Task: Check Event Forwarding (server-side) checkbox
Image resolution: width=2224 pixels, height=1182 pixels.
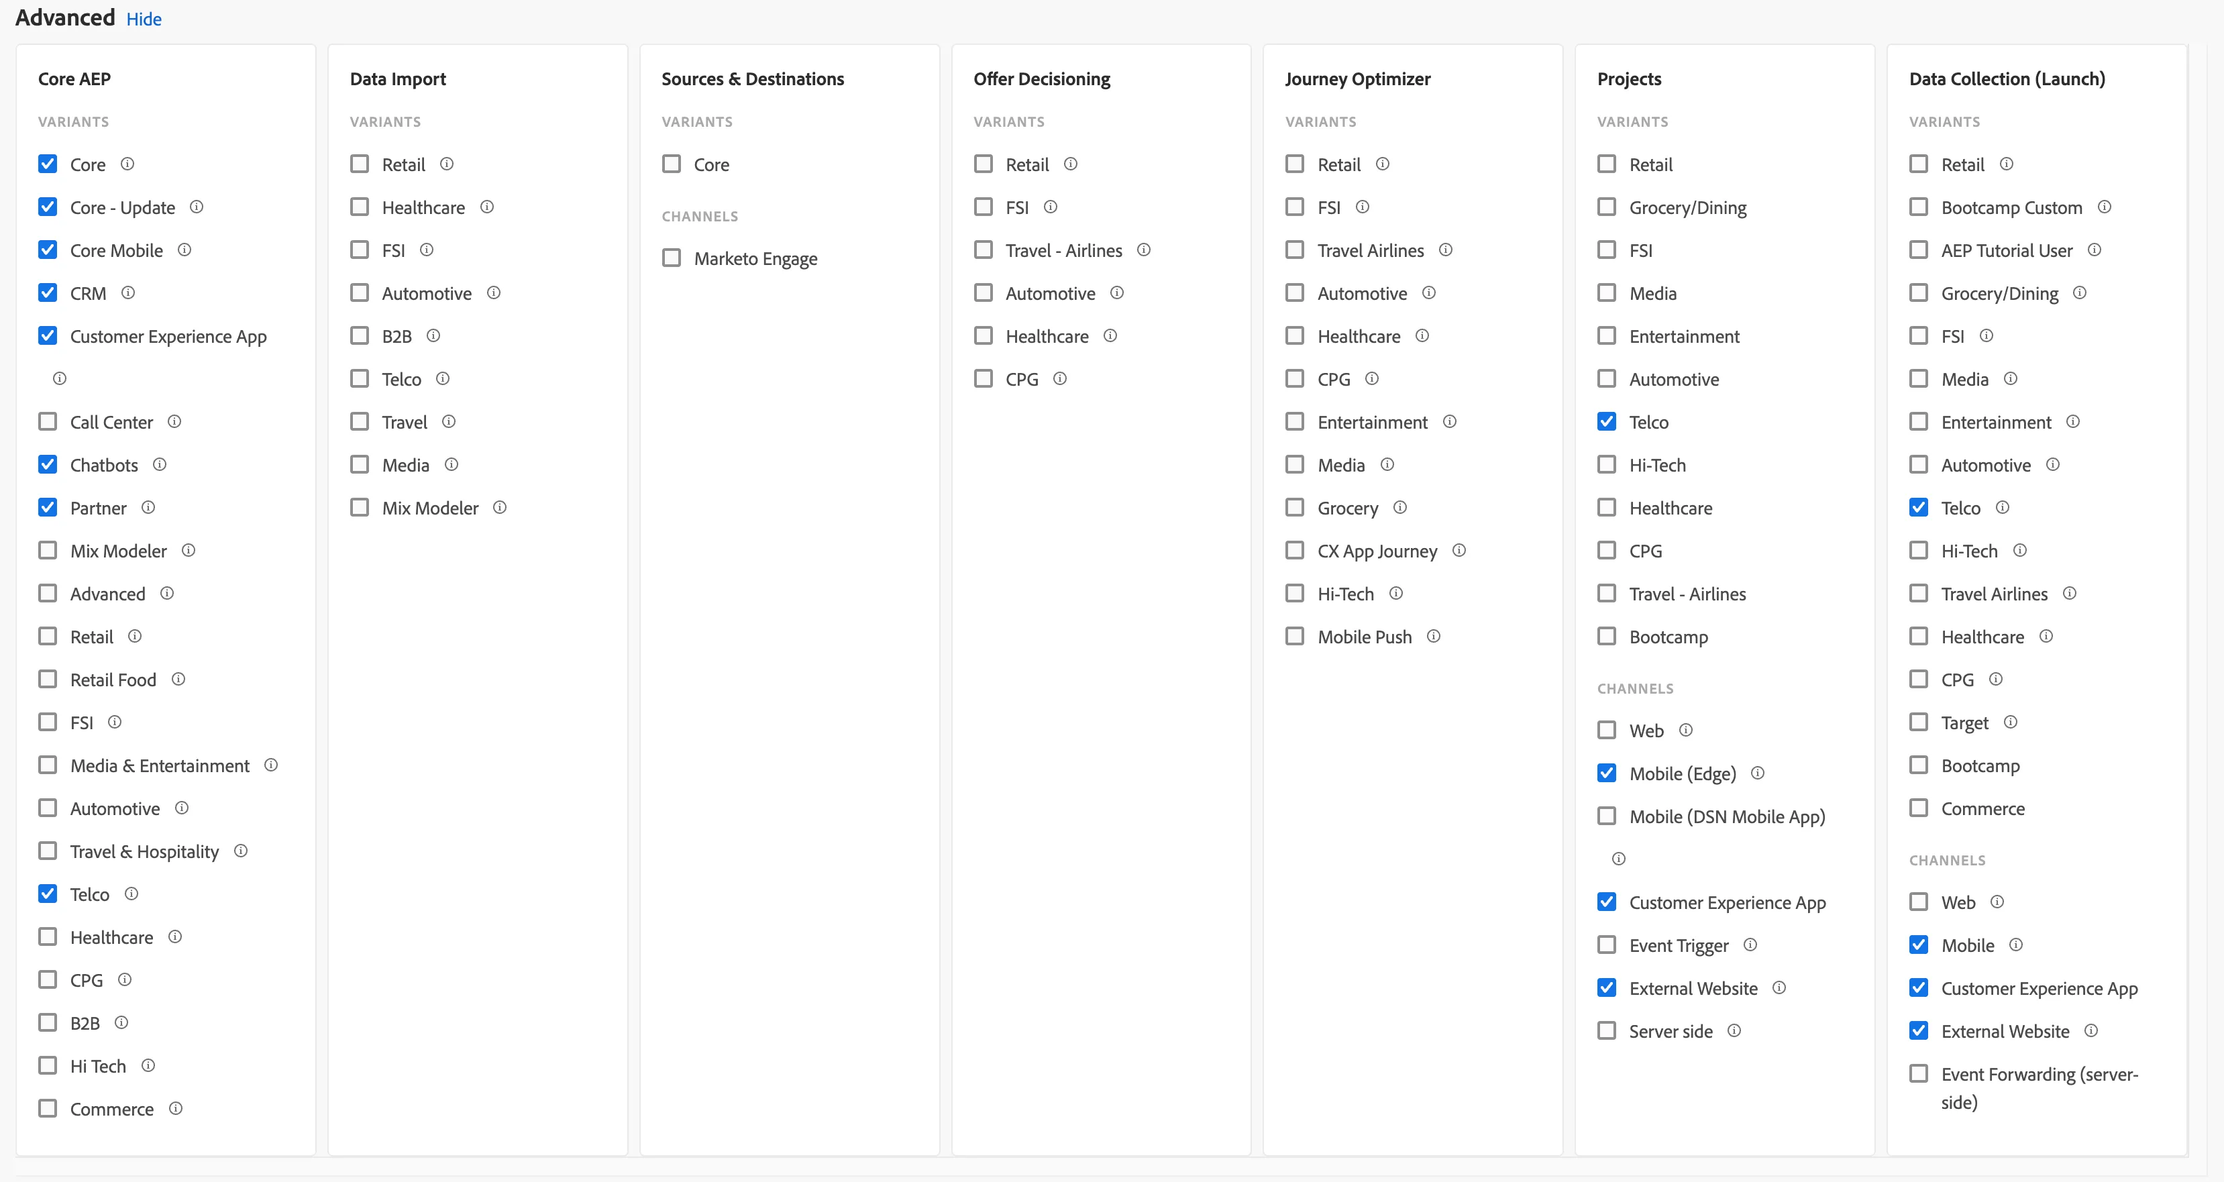Action: tap(1918, 1073)
